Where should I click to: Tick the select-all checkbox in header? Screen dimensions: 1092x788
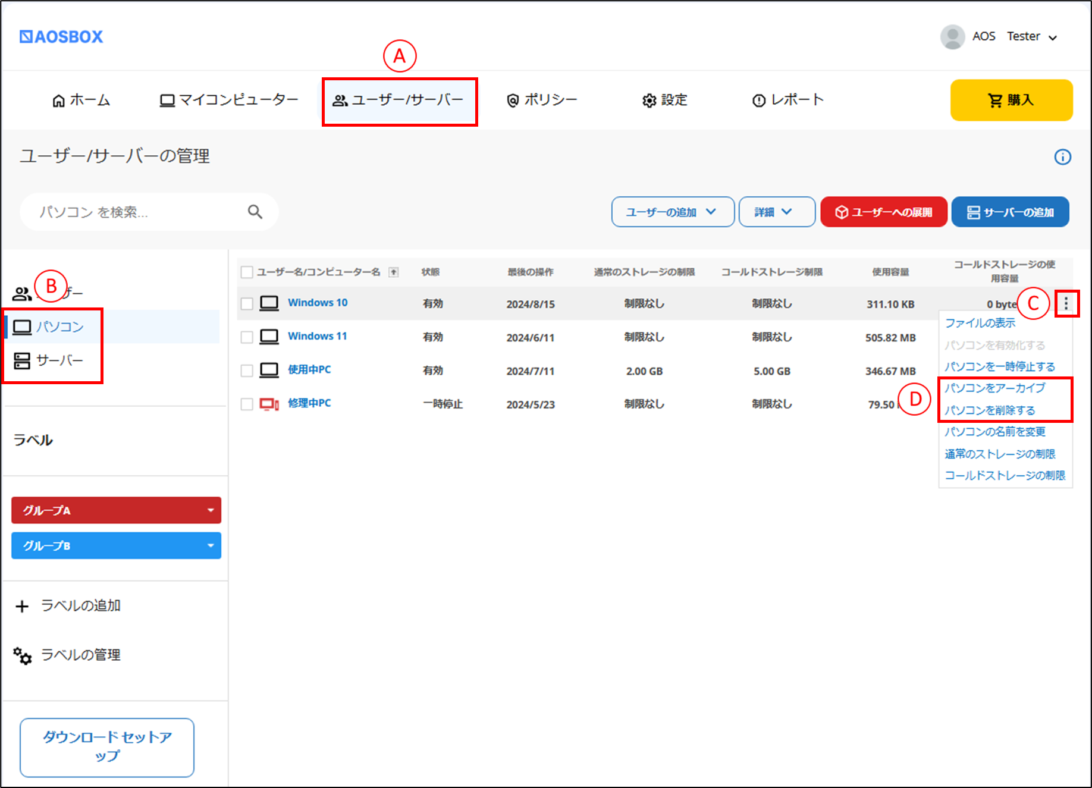click(x=247, y=272)
